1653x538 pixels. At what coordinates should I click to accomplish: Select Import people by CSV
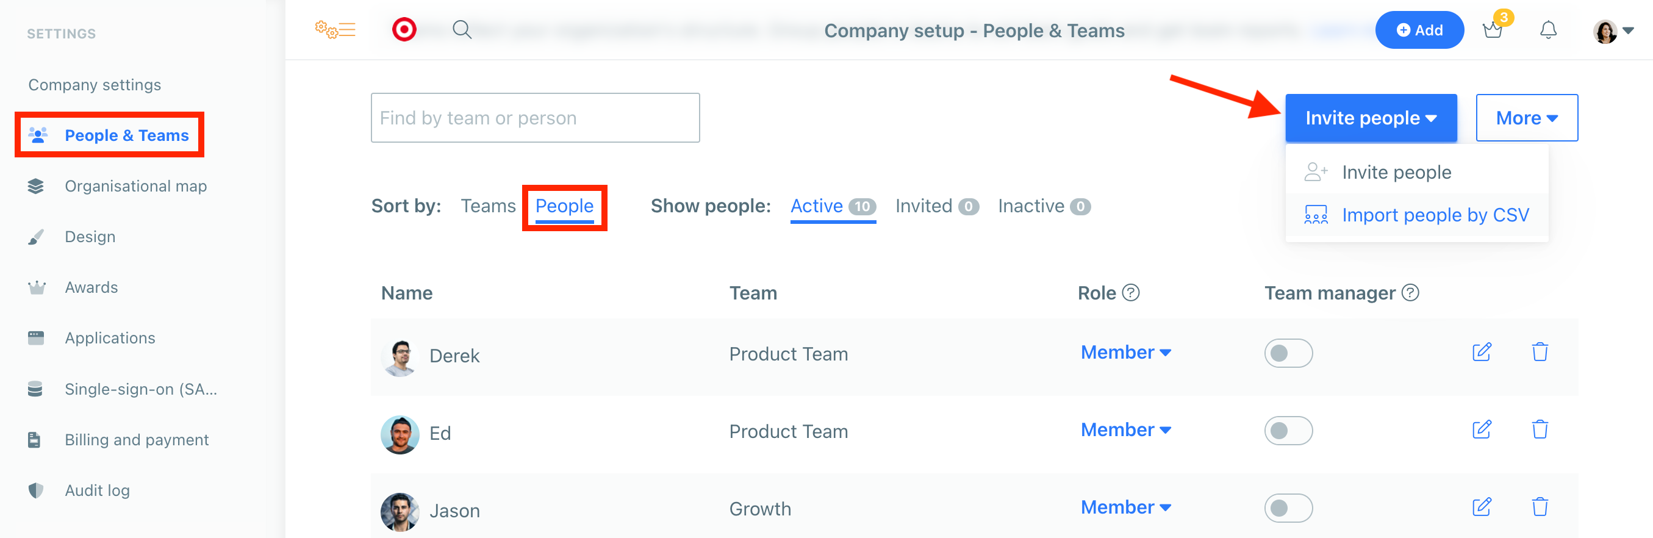(1435, 215)
